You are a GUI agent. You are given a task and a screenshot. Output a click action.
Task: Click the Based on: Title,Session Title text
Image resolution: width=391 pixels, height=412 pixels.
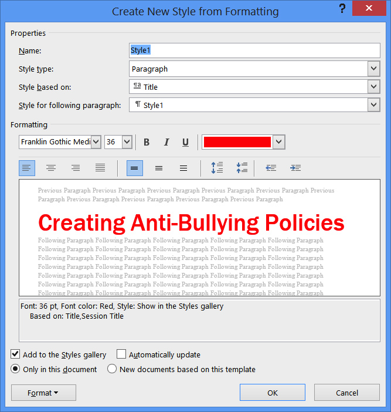(77, 316)
